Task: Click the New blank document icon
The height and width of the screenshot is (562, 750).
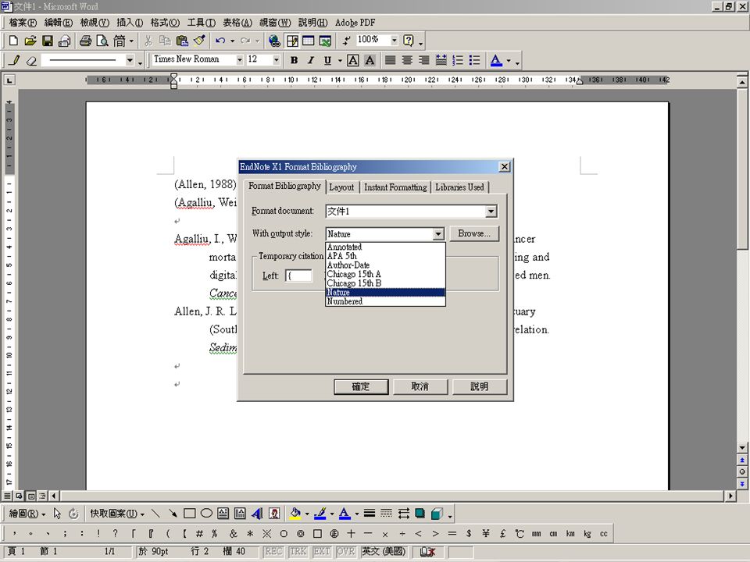Action: (x=14, y=41)
